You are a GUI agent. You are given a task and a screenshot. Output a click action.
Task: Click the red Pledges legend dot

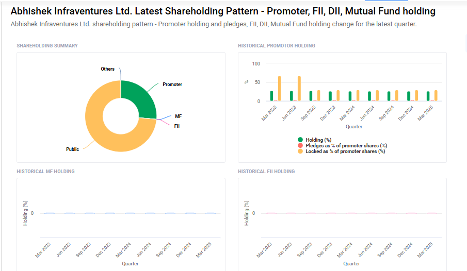pyautogui.click(x=300, y=145)
